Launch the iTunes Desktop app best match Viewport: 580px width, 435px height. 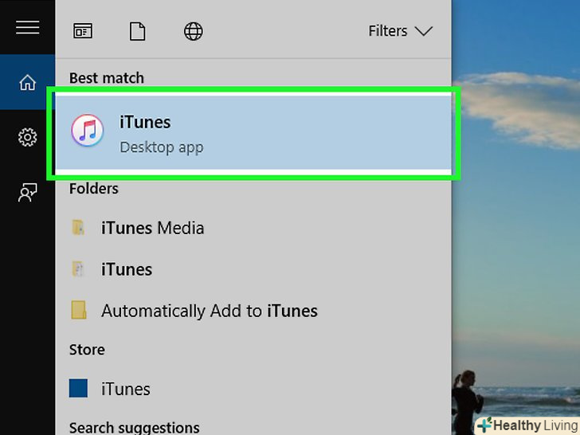pos(253,134)
